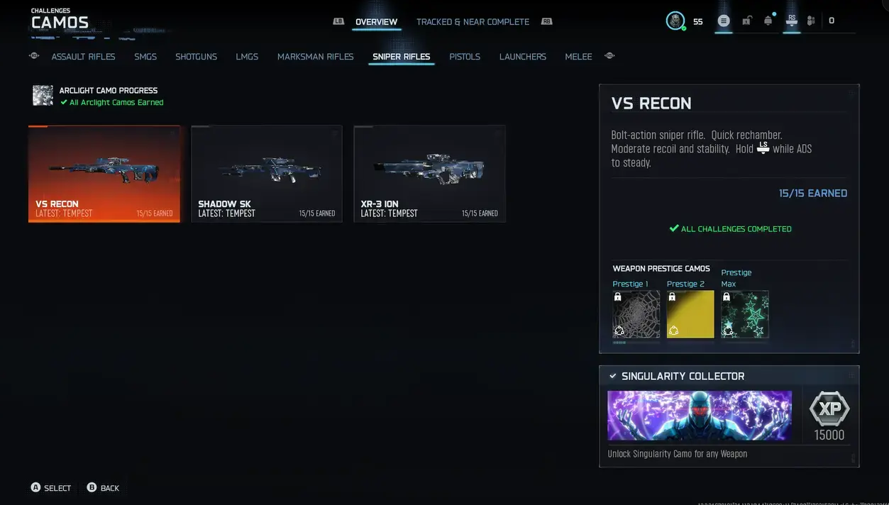This screenshot has height=505, width=889.
Task: Select the VS Recon weapon card
Action: (x=104, y=174)
